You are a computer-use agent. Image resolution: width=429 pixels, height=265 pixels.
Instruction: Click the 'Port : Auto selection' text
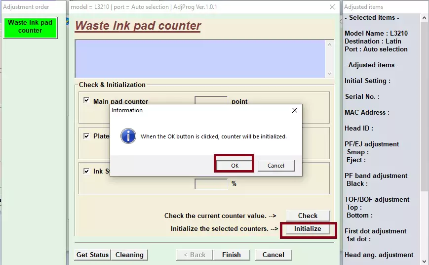coord(376,49)
